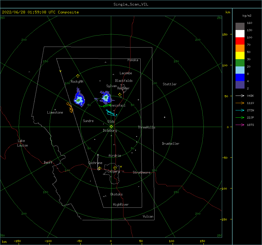Screen dimensions: 262x245
Task: Click the 2022/06/28 01:59:08 UTC Composite timestamp
Action: coord(40,12)
